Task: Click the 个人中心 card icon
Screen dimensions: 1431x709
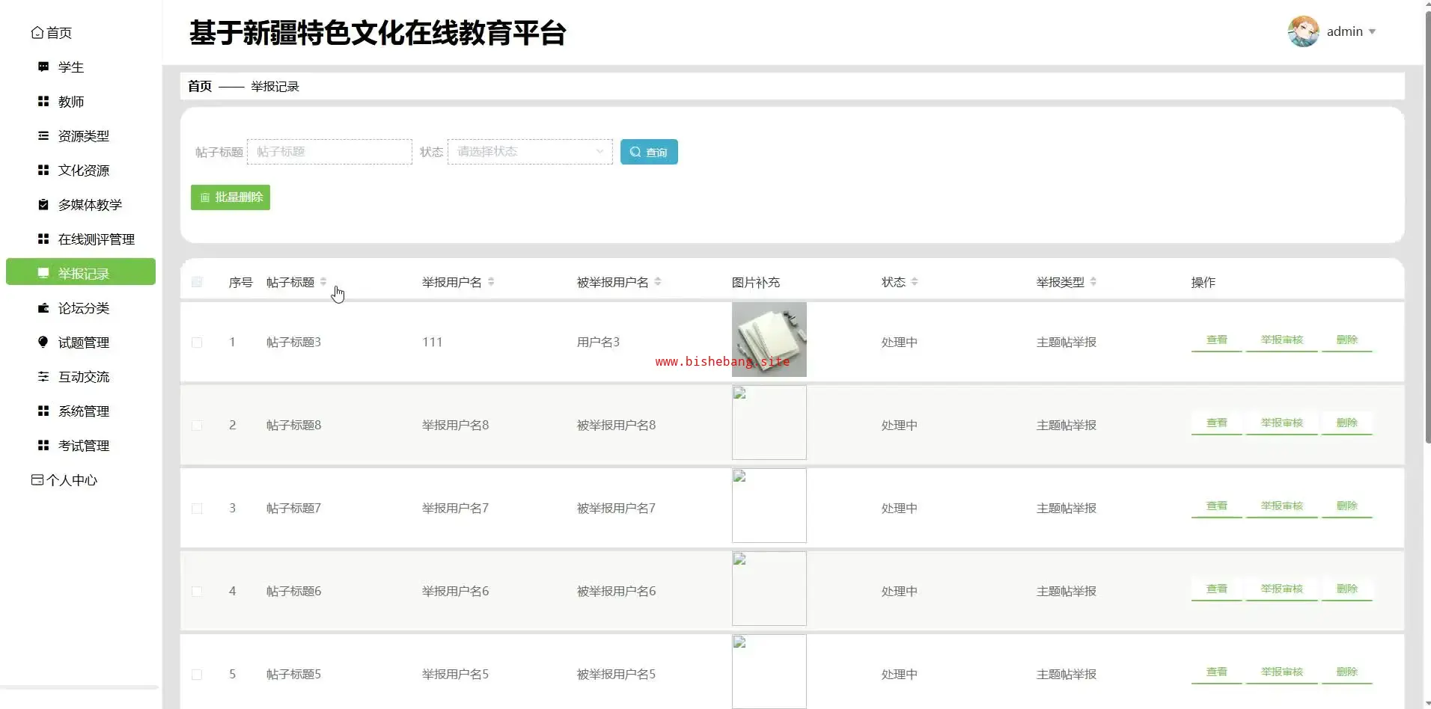Action: click(x=37, y=480)
